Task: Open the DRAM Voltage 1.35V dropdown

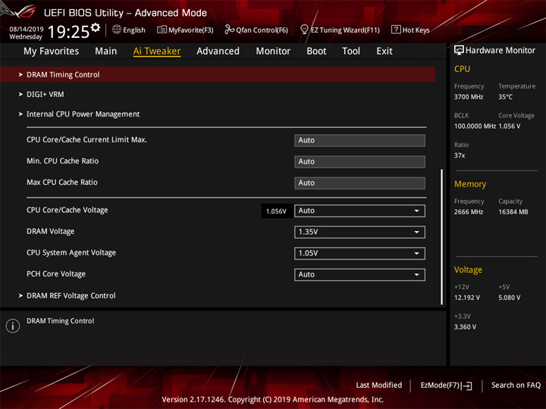Action: click(359, 232)
